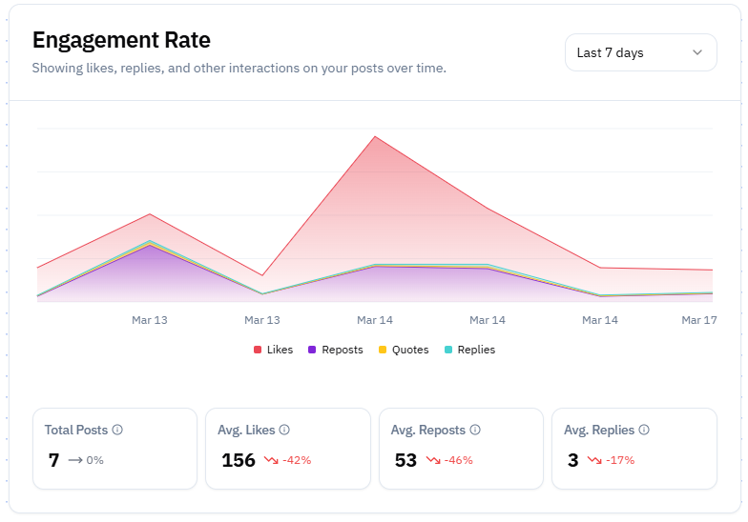Click the downward trend arrow in Avg. Replies
Screen dimensions: 748x522
click(594, 460)
